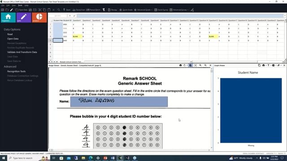Screen dimensions: 287x161
Task: Click the magnifier find icon in toolbar
Action: 59,10
